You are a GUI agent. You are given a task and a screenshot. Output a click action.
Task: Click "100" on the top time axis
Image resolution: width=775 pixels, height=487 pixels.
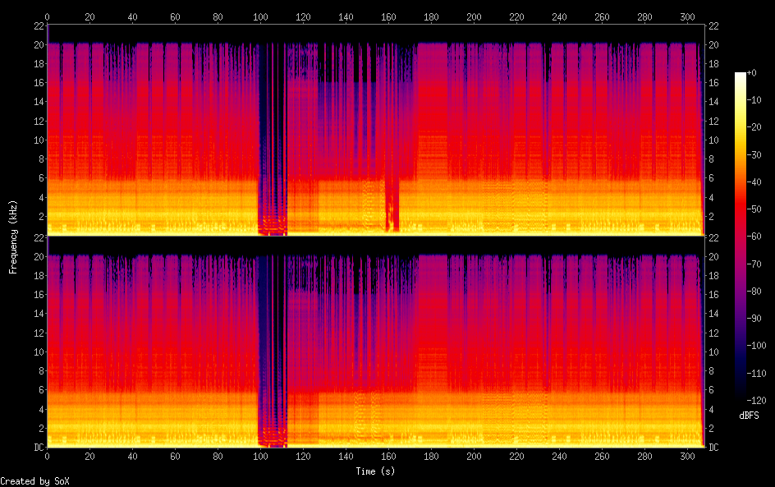tap(260, 16)
